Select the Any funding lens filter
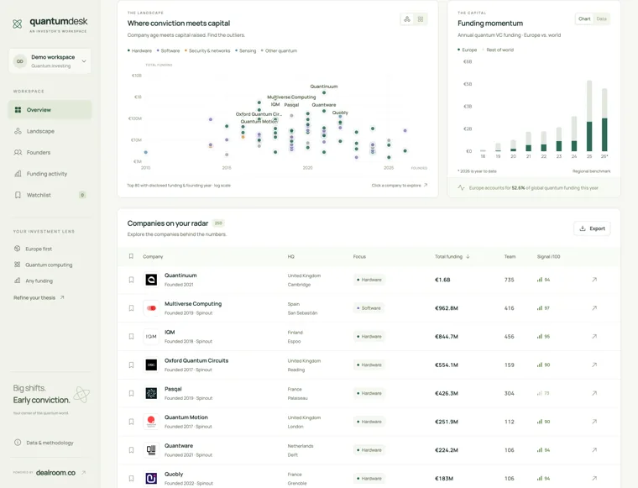The width and height of the screenshot is (638, 488). pos(34,281)
